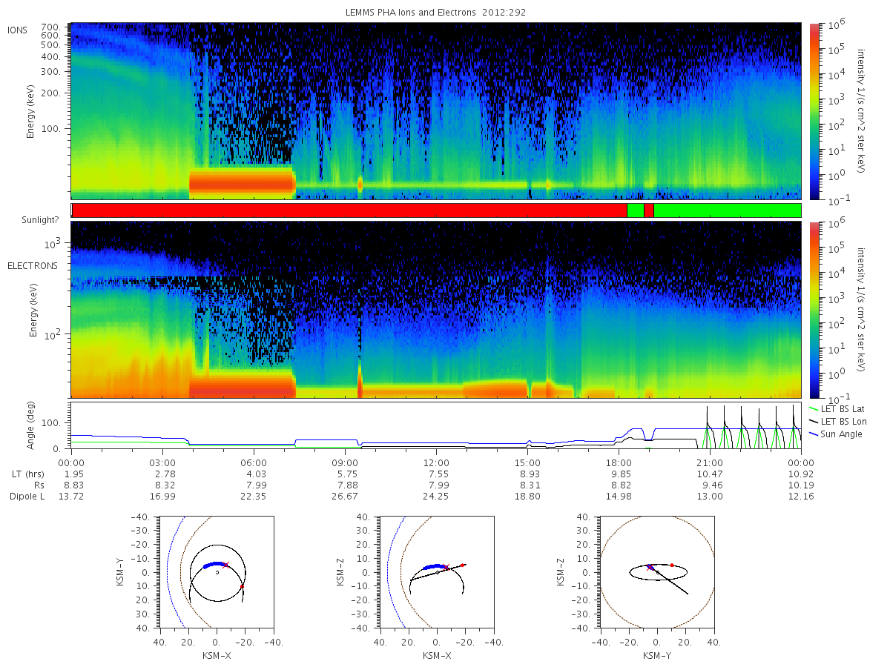Screen dimensions: 890x667
Task: Click the Dipole L value 26.67
Action: click(345, 496)
